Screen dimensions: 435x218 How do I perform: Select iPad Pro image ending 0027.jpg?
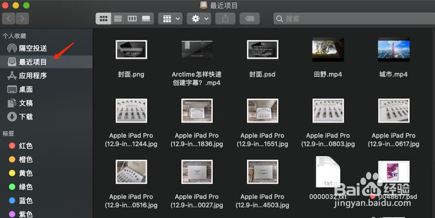(x=197, y=172)
